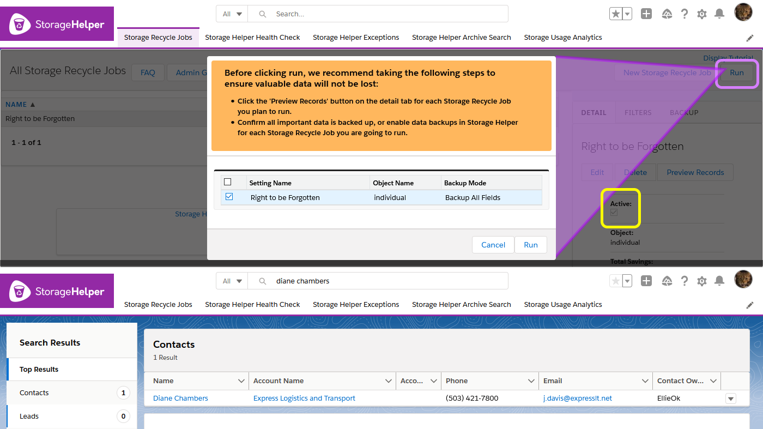763x429 pixels.
Task: Click the favorites star above Storage Recycle Jobs list
Action: click(616, 14)
